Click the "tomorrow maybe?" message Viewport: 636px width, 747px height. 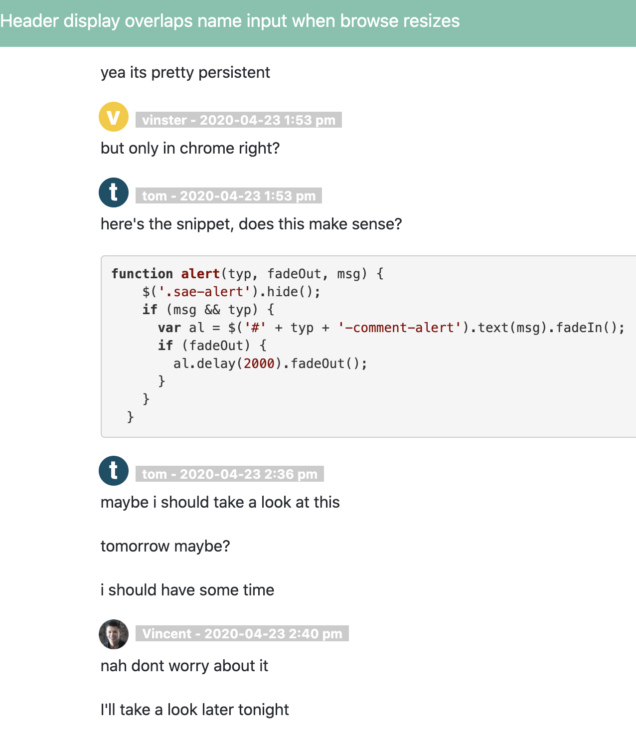pos(165,547)
